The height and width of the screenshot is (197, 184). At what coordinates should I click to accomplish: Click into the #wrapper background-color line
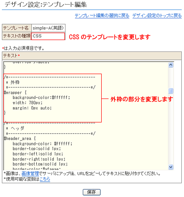pyautogui.click(x=41, y=98)
